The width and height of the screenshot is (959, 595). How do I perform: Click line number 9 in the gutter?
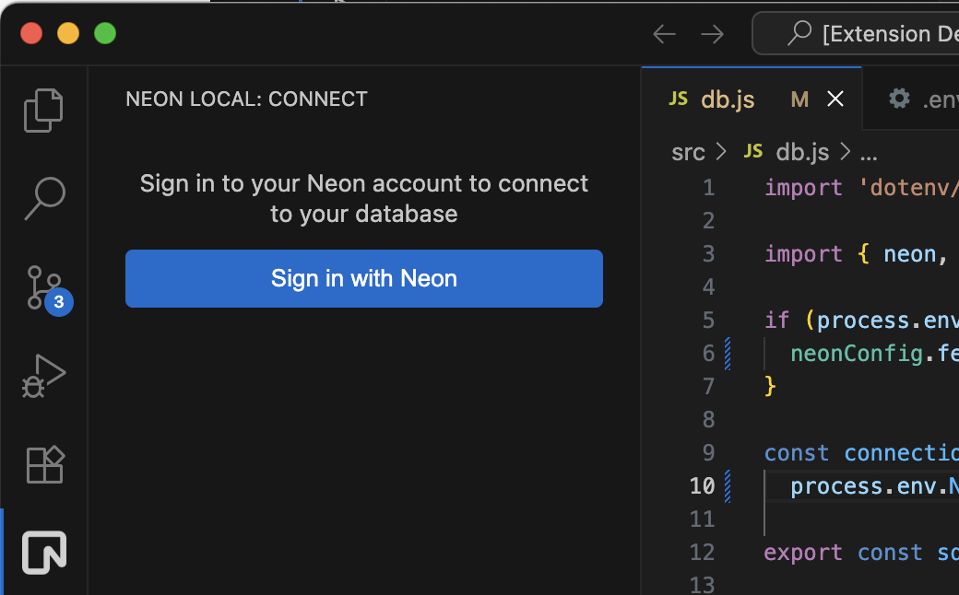tap(708, 452)
